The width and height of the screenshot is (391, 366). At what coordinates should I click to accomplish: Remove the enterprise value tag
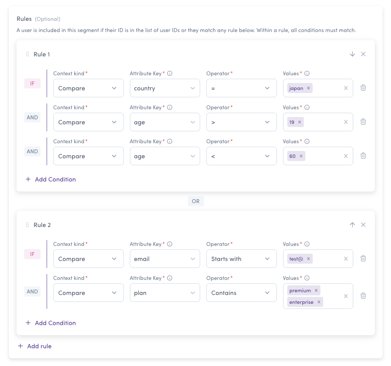pyautogui.click(x=319, y=302)
